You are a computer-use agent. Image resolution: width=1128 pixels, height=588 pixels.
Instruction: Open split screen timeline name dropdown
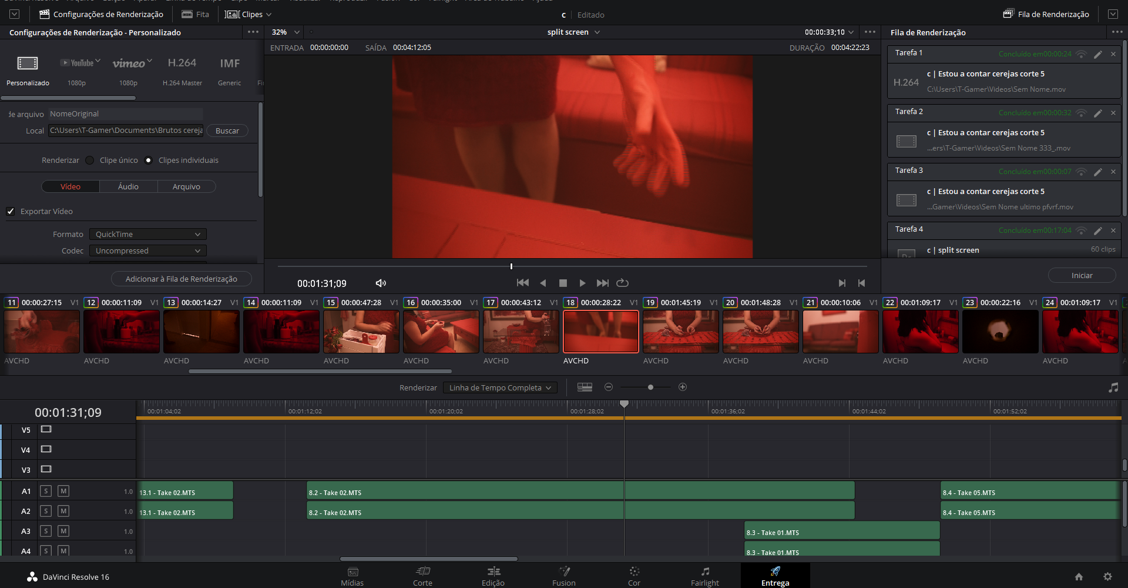573,32
